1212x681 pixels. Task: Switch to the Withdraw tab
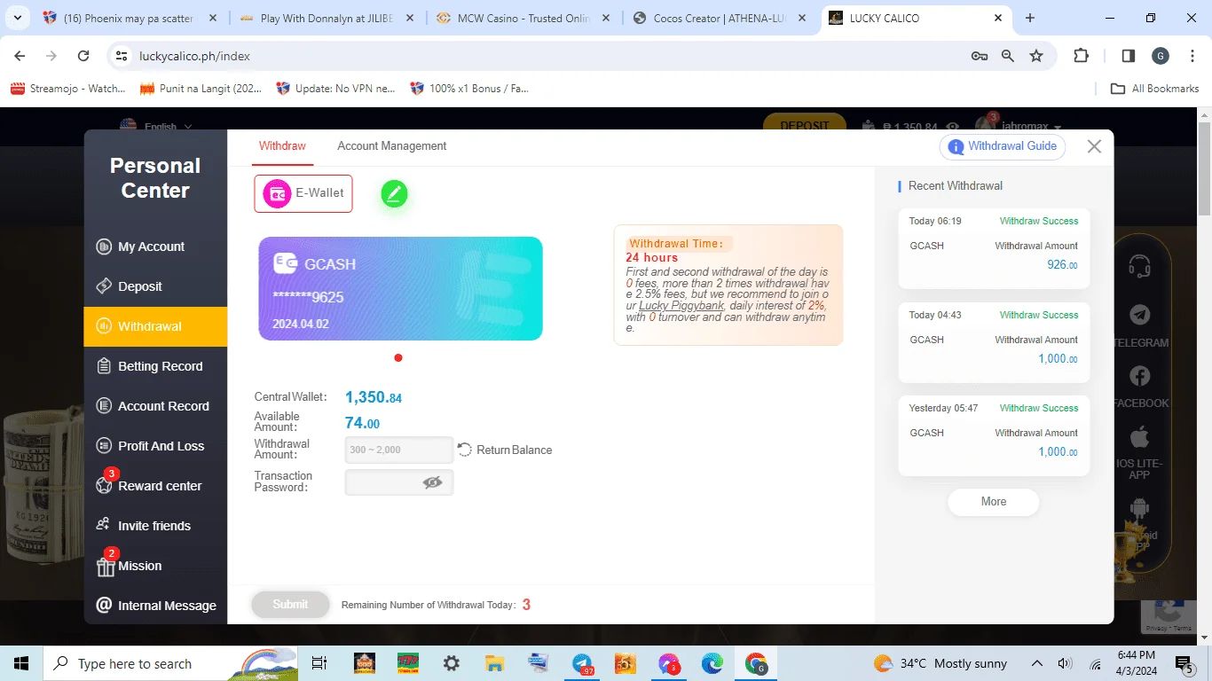(x=282, y=146)
